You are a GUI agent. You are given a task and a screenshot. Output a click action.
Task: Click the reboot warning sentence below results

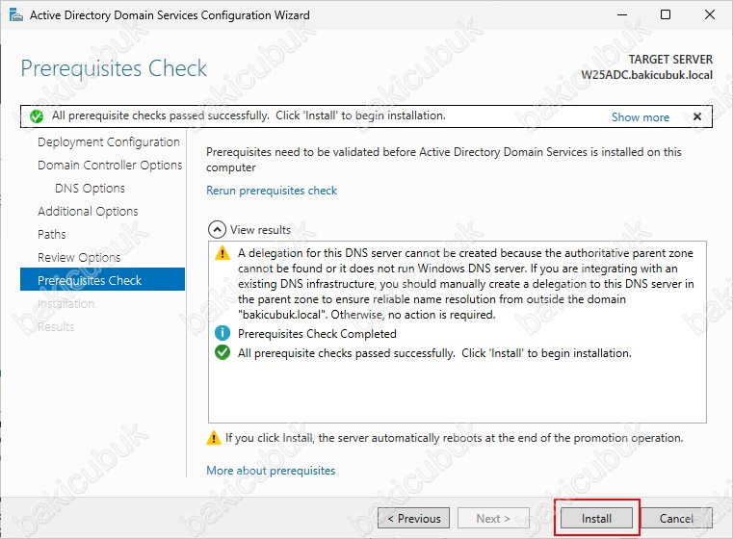pos(455,438)
